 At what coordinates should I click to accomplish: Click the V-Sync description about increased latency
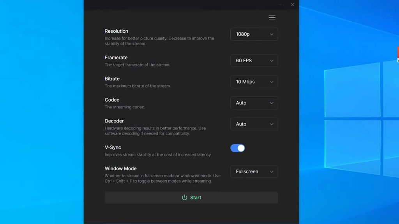point(158,155)
